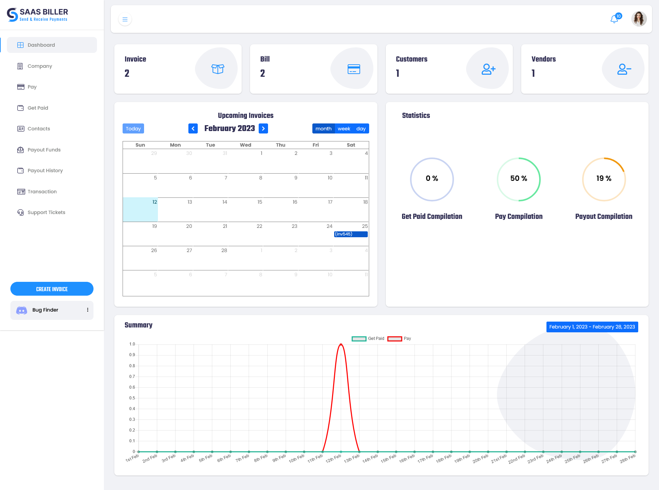The width and height of the screenshot is (659, 490).
Task: Go to previous month in calendar
Action: coord(193,129)
